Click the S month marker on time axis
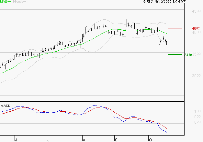Viewport: 203px width, 142px height. (116, 140)
